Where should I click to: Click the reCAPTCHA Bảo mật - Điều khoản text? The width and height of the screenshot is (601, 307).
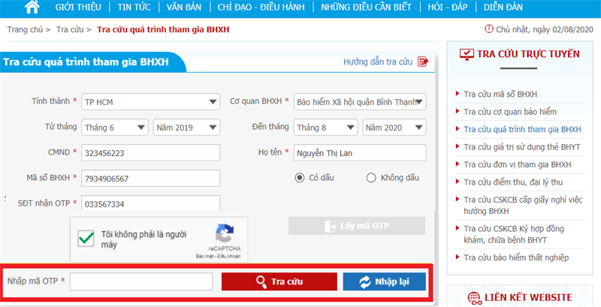[x=219, y=256]
